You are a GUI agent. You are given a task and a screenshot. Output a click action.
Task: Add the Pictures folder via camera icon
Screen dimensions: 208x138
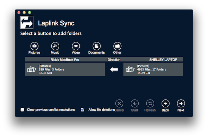34,46
